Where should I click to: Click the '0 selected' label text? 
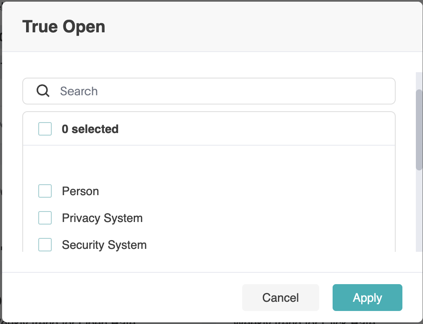pos(90,129)
